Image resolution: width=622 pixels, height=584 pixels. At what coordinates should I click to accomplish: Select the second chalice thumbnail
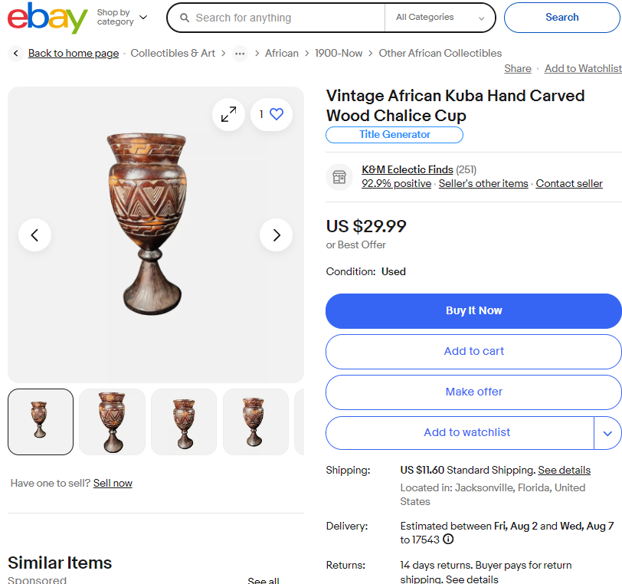point(112,422)
